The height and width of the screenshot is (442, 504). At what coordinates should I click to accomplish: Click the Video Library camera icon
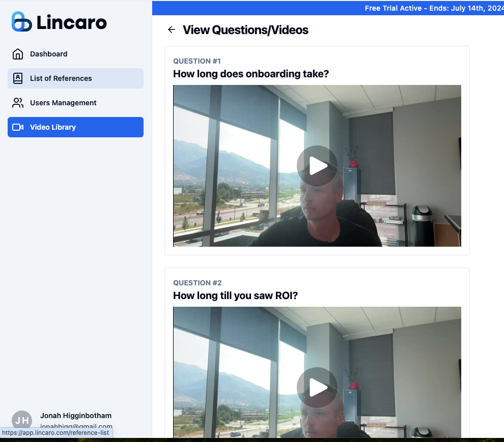coord(18,127)
